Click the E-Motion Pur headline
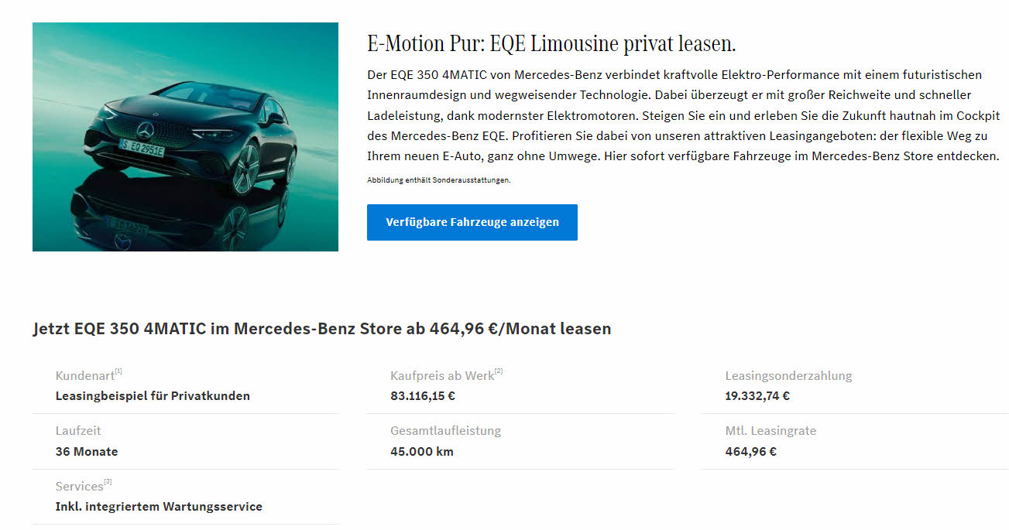The height and width of the screenshot is (530, 1009). [x=551, y=43]
